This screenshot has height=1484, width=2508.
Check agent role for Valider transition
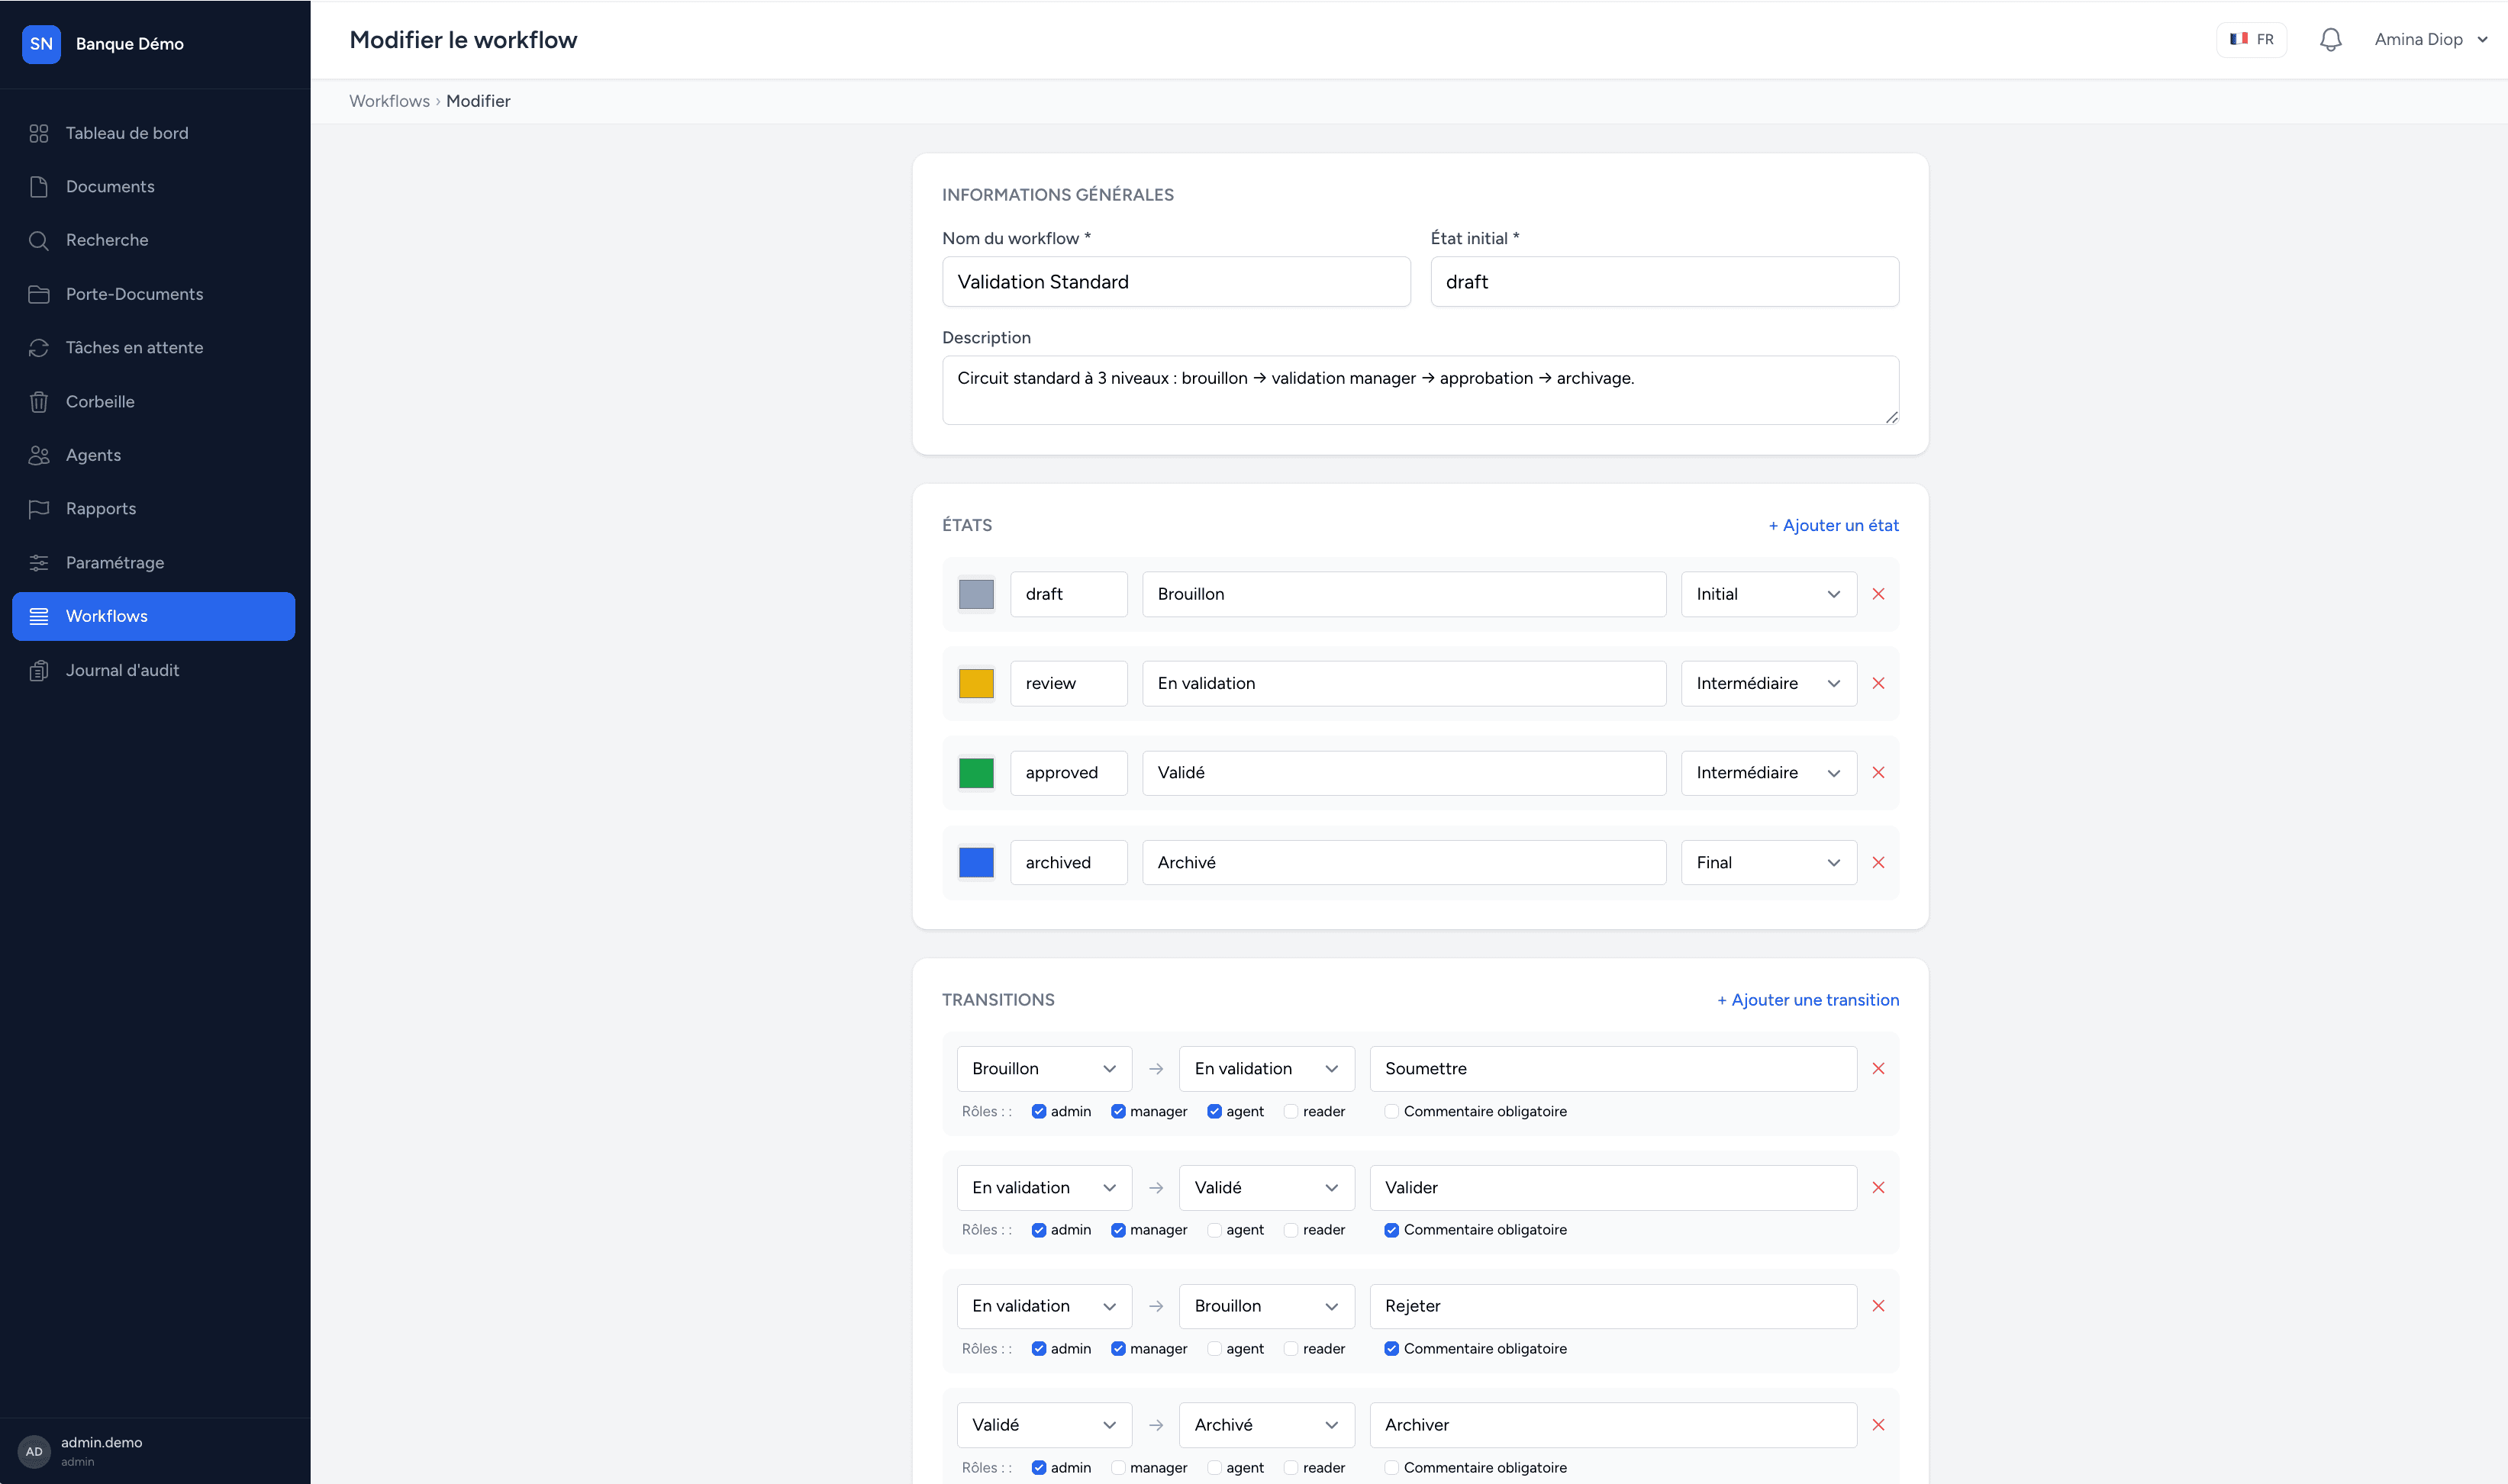click(1214, 1230)
